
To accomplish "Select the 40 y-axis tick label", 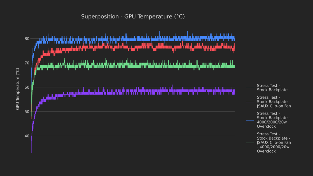I will pyautogui.click(x=27, y=136).
